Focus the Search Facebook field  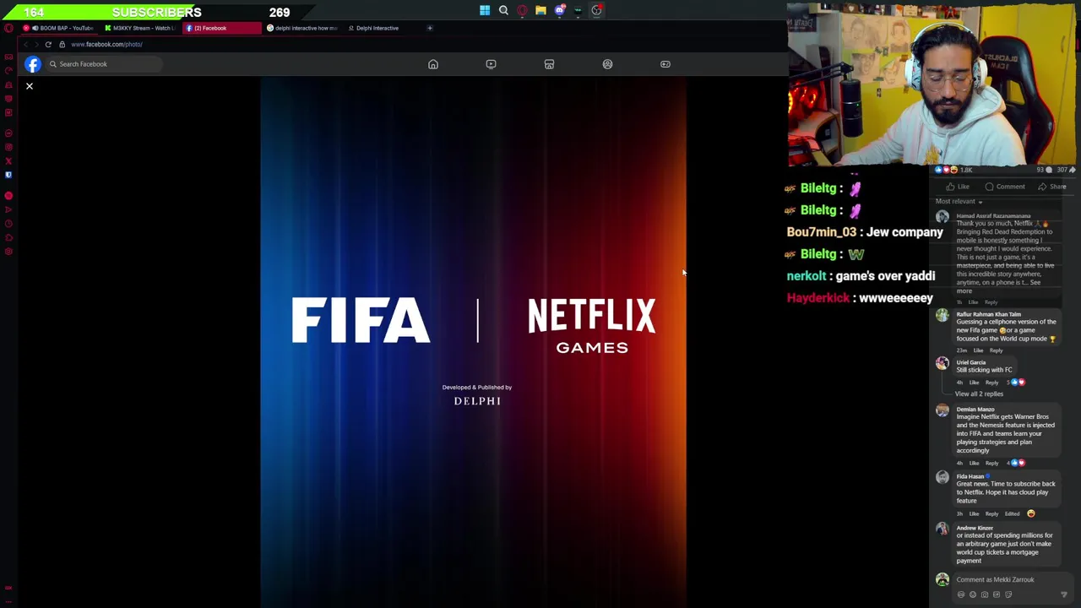pos(103,64)
